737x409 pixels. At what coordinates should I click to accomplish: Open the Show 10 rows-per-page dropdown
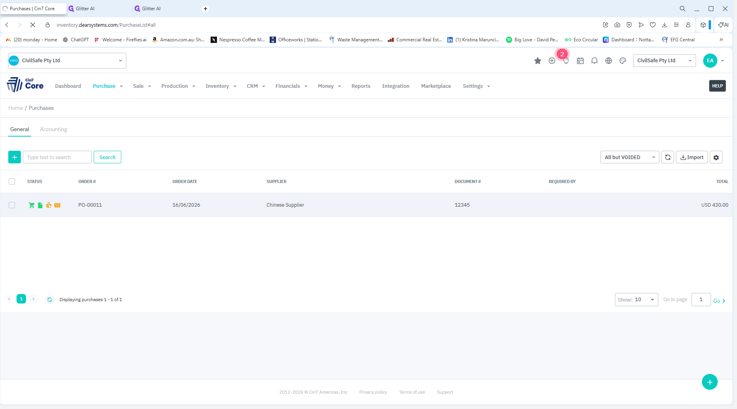click(637, 300)
